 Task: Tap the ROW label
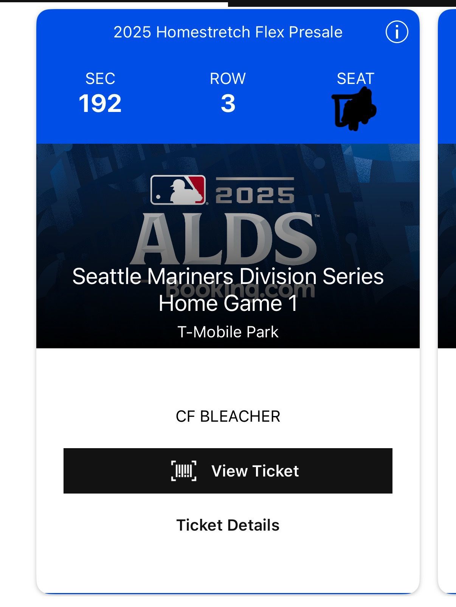228,79
